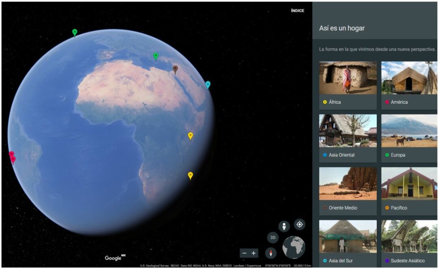Select the Sudeste Asiático card
This screenshot has width=439, height=270.
point(409,243)
